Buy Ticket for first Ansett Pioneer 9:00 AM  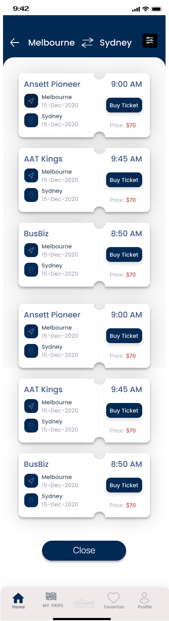[x=124, y=106]
